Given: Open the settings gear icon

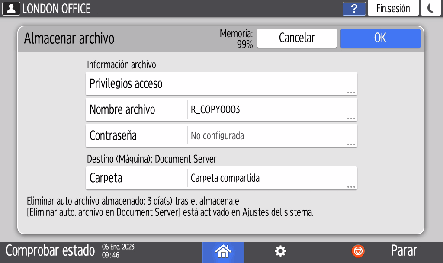Looking at the screenshot, I should (x=280, y=251).
